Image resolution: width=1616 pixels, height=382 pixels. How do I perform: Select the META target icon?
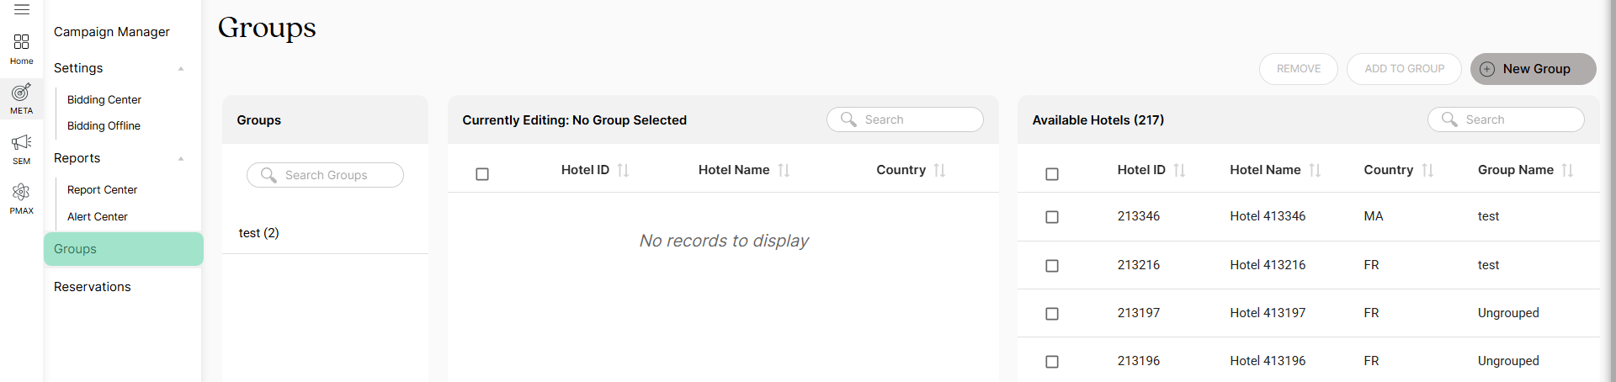(21, 98)
